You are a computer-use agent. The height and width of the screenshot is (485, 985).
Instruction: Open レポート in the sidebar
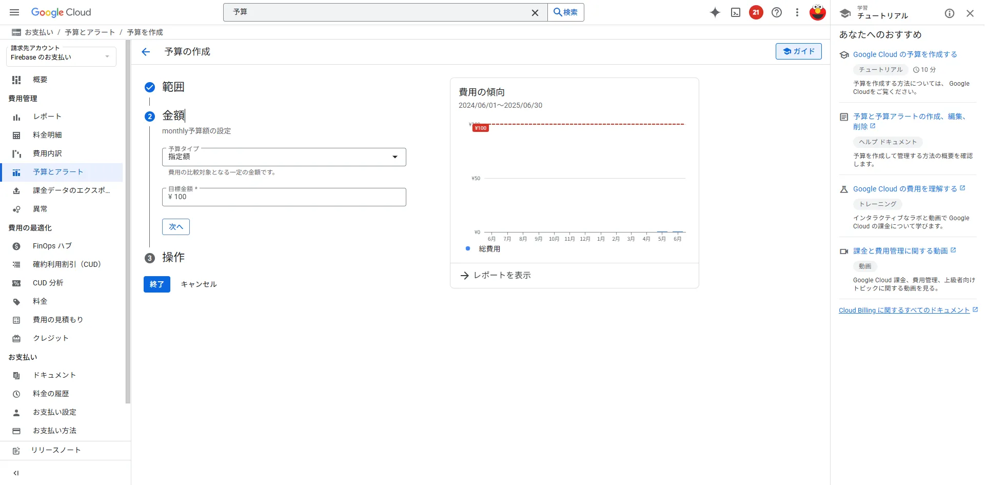tap(47, 117)
